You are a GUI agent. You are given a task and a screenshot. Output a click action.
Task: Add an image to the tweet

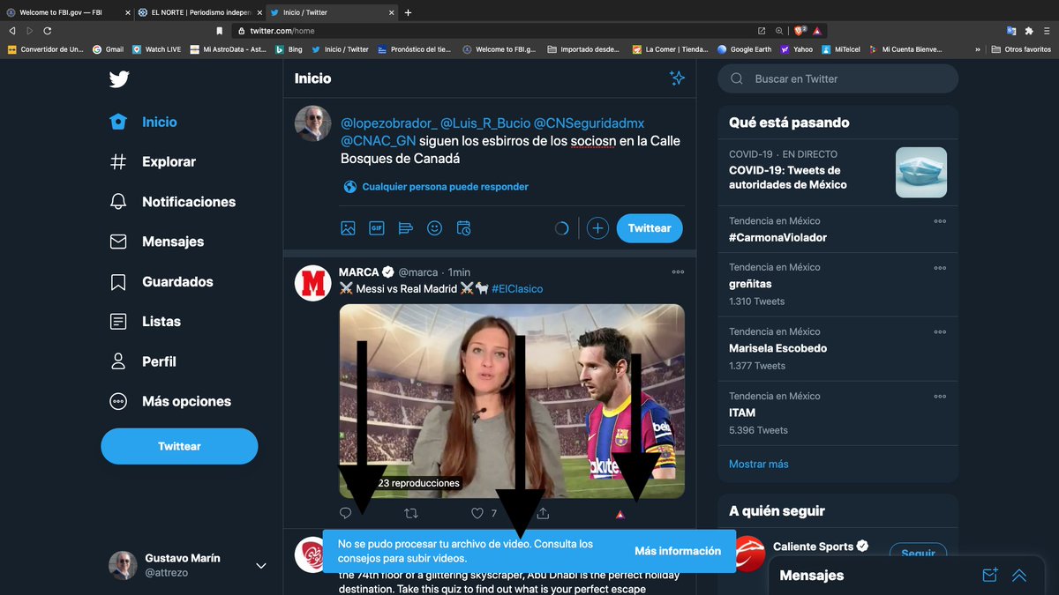(349, 228)
